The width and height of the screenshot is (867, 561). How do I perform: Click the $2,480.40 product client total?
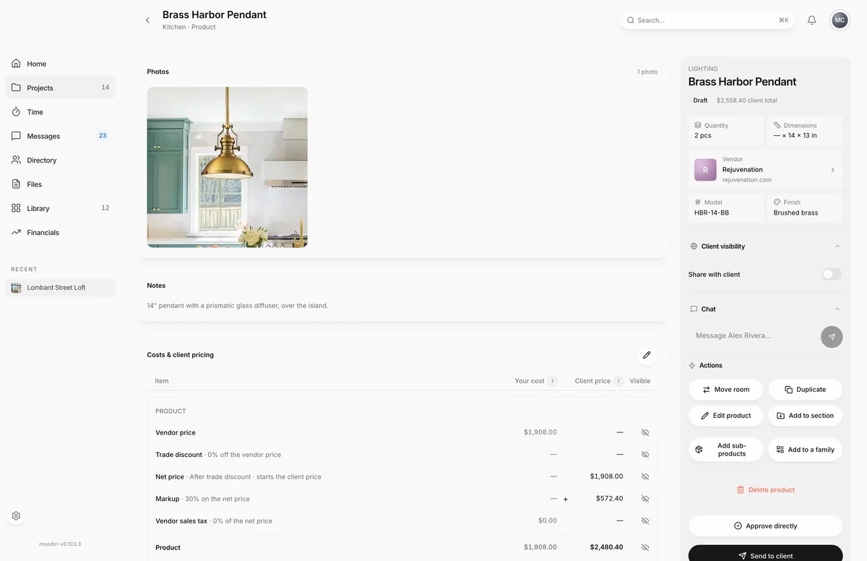[606, 547]
